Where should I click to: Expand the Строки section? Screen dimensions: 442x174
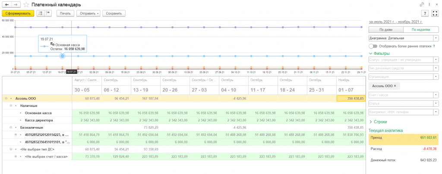[378, 122]
